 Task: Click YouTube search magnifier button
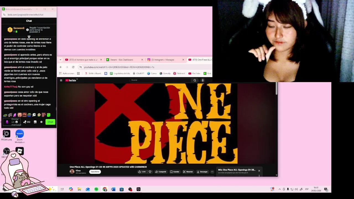195,80
